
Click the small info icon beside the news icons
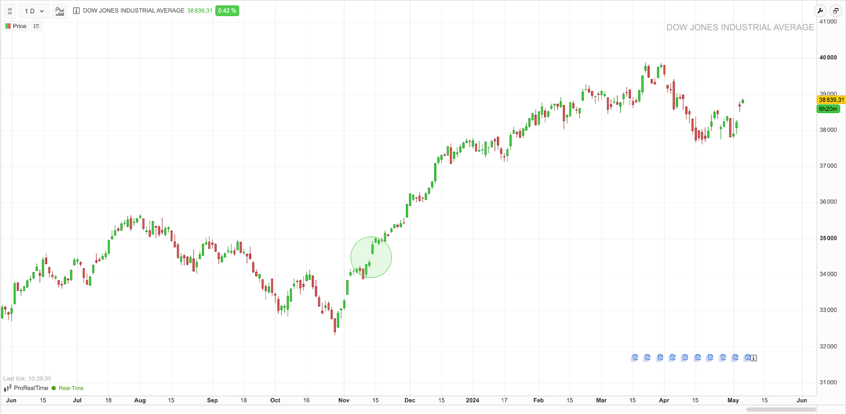[753, 358]
